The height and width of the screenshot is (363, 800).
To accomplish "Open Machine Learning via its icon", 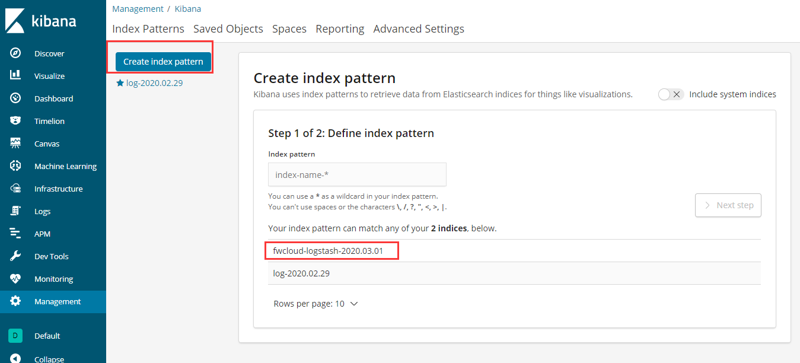I will (x=15, y=166).
